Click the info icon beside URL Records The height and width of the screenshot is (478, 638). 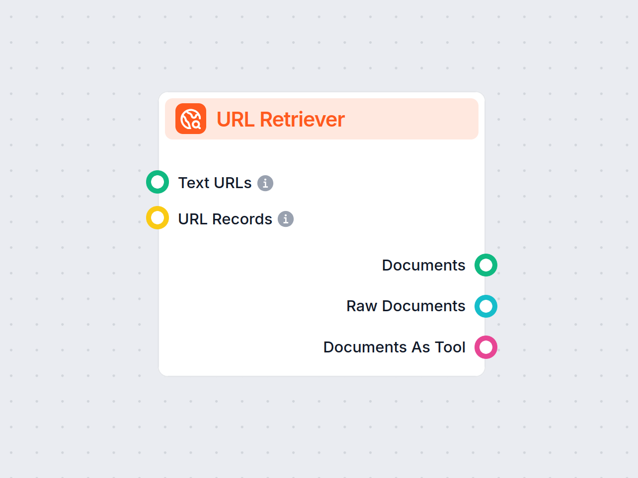point(286,219)
